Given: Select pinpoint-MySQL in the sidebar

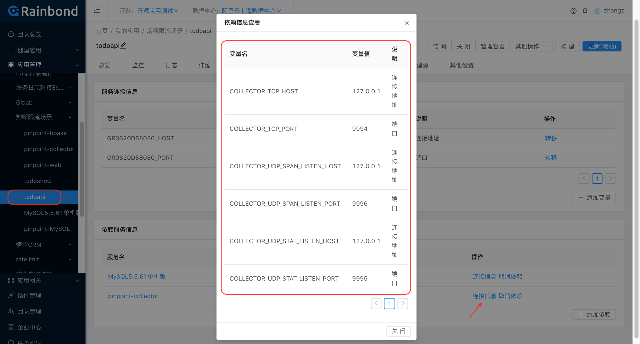Looking at the screenshot, I should [x=47, y=229].
